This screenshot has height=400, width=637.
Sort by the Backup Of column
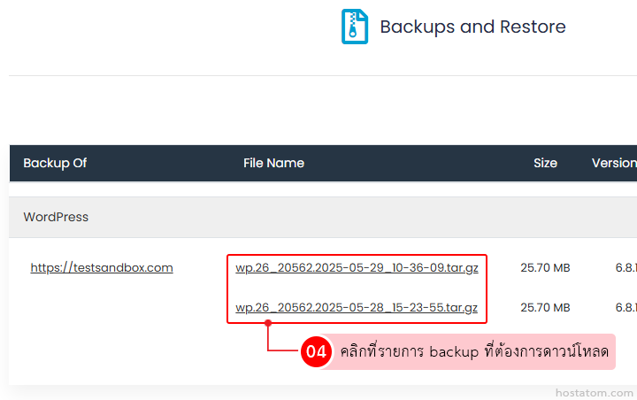tap(55, 163)
